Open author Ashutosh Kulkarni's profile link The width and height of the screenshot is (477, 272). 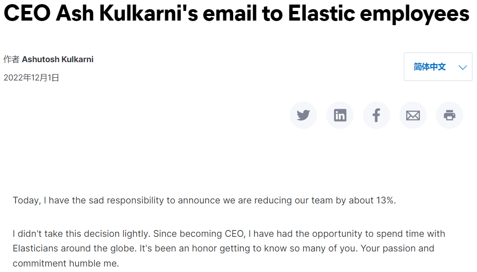point(58,59)
